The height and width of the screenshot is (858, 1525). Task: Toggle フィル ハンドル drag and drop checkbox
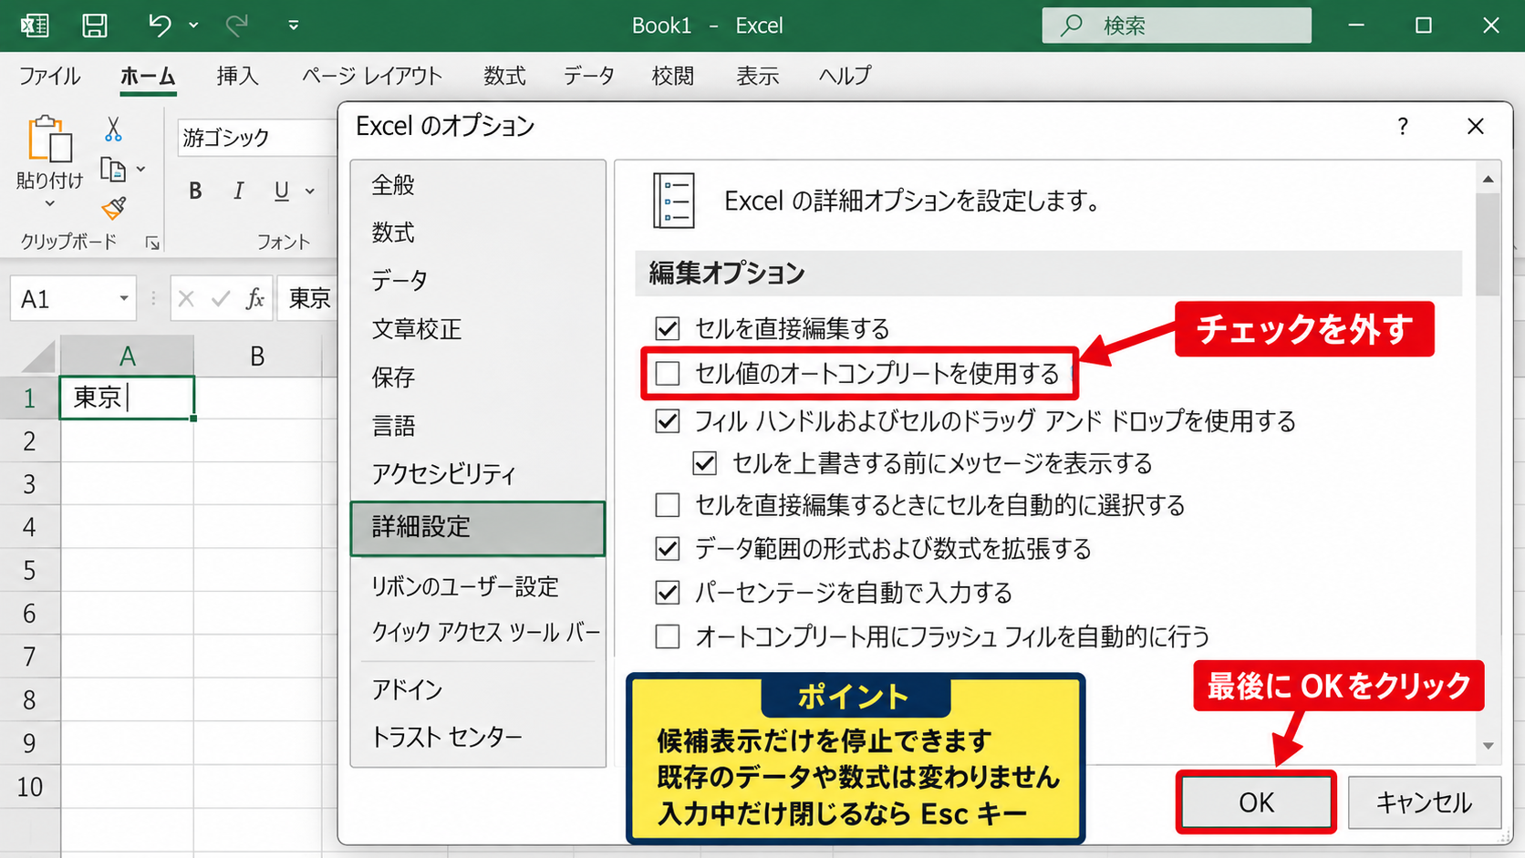(668, 421)
